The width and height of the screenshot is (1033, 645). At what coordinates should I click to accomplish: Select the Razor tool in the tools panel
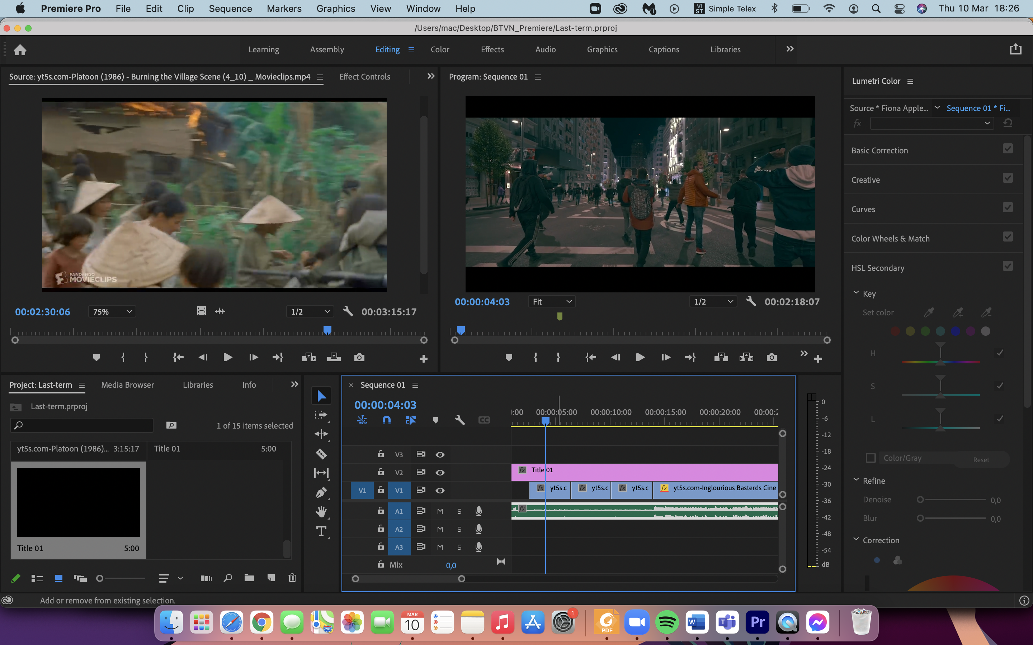point(321,454)
